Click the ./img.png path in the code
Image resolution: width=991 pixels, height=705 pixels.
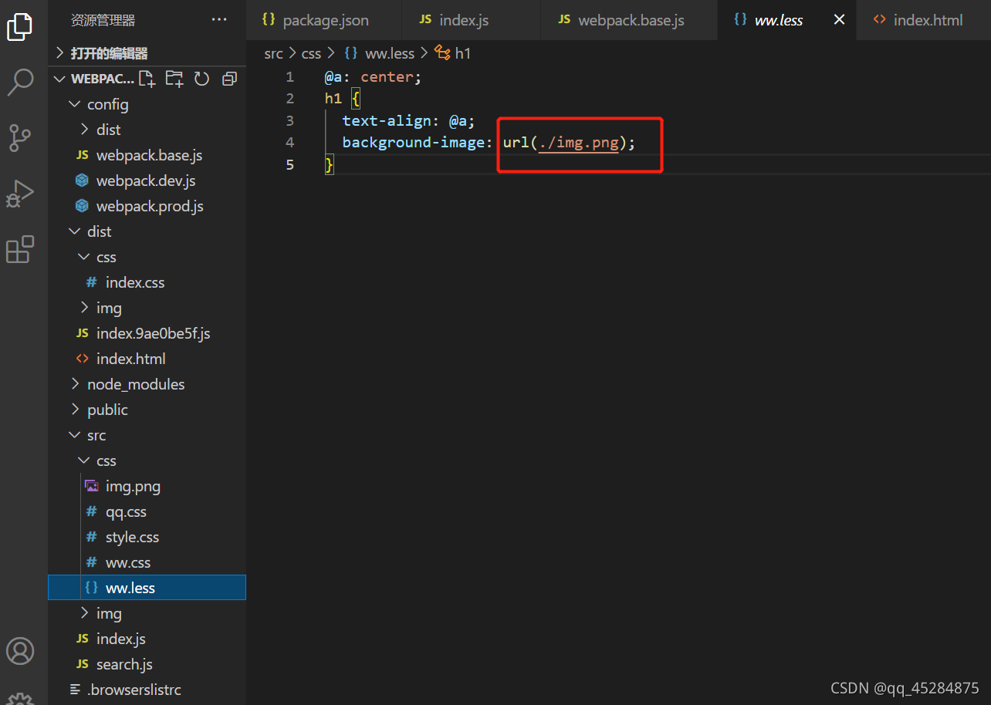click(579, 143)
